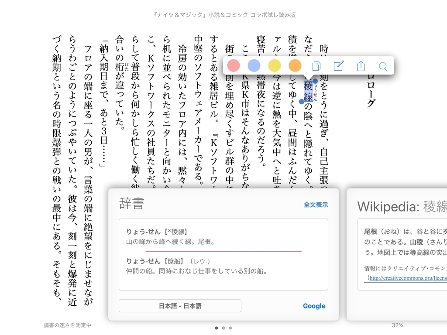
Task: Highlight the text in yellow
Action: [x=275, y=65]
